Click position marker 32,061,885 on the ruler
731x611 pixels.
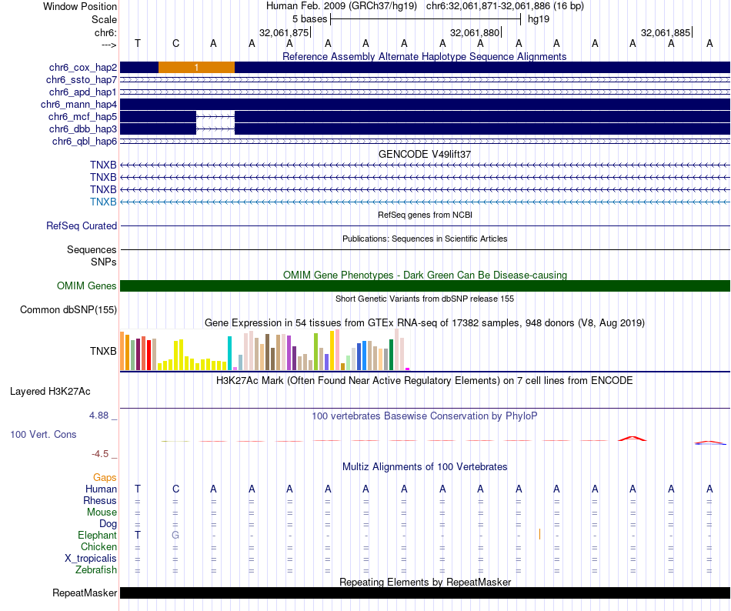666,32
